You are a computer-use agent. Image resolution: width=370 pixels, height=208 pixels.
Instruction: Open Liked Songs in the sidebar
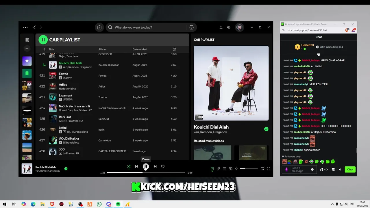(27, 61)
